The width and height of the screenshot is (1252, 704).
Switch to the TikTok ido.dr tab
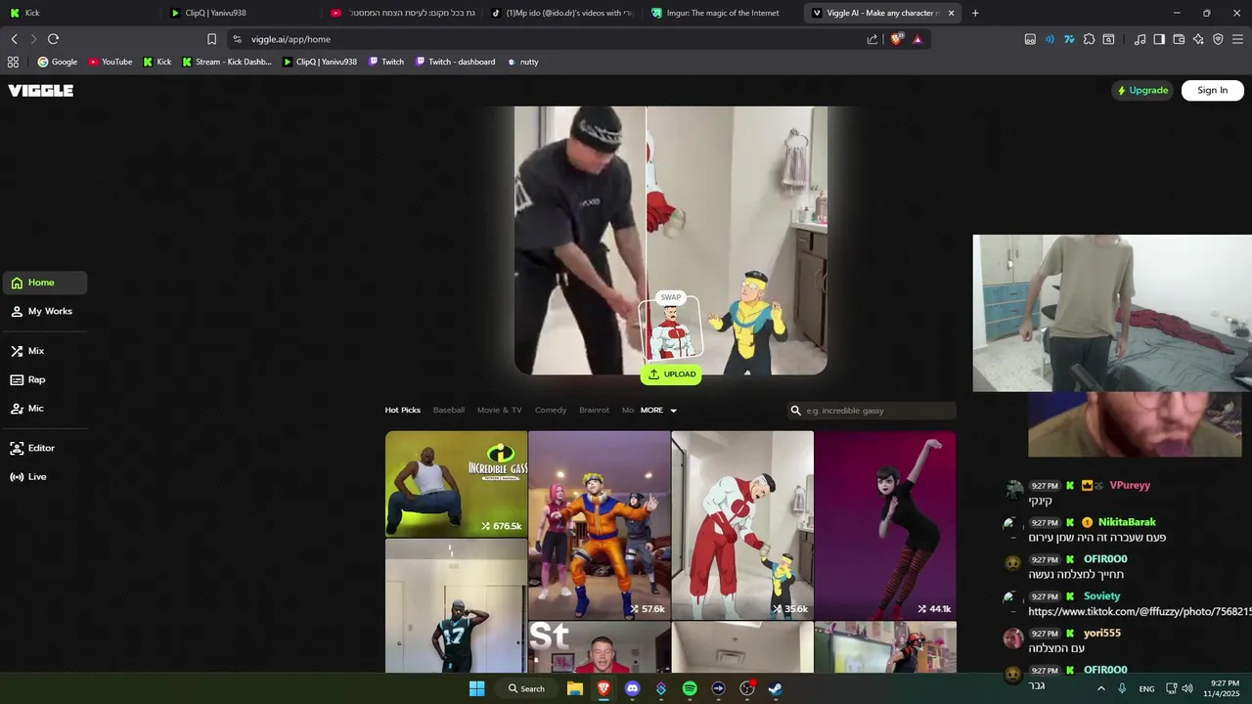(x=562, y=13)
